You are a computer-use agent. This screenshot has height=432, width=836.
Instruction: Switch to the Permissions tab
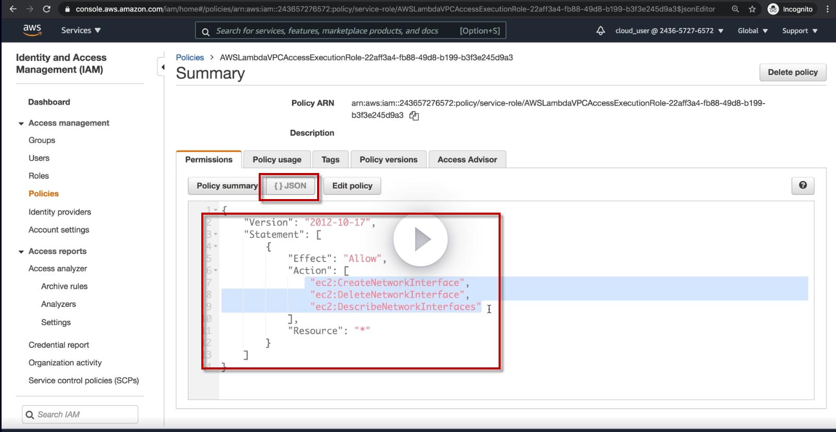click(209, 159)
